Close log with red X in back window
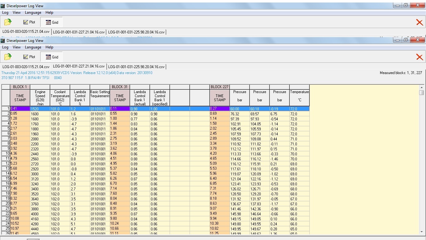426x240 pixels. pos(419,22)
